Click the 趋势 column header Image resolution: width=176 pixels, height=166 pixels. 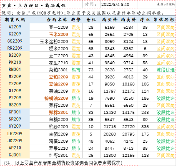tap(76, 20)
